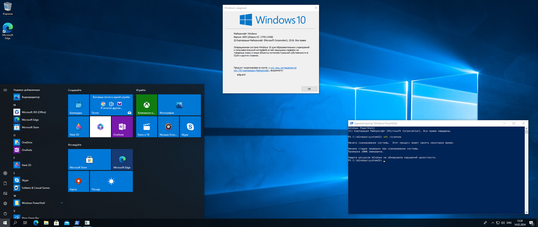The height and width of the screenshot is (227, 538).
Task: Open Microsoft Store from taskbar
Action: click(x=56, y=223)
